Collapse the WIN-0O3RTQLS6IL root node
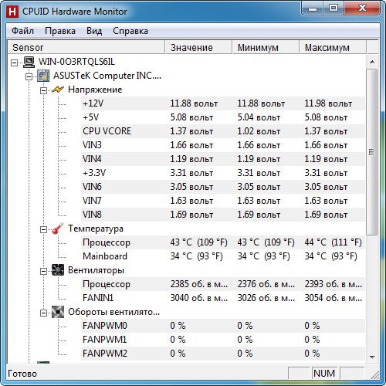 click(15, 63)
